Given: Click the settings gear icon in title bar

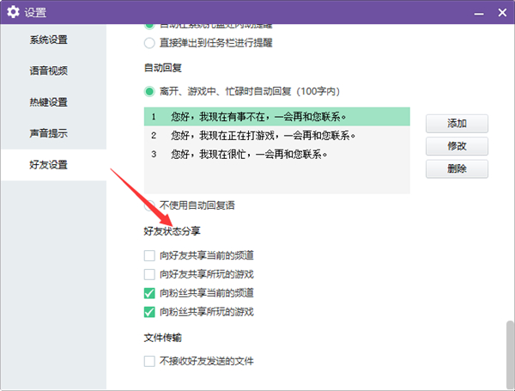Looking at the screenshot, I should (13, 12).
